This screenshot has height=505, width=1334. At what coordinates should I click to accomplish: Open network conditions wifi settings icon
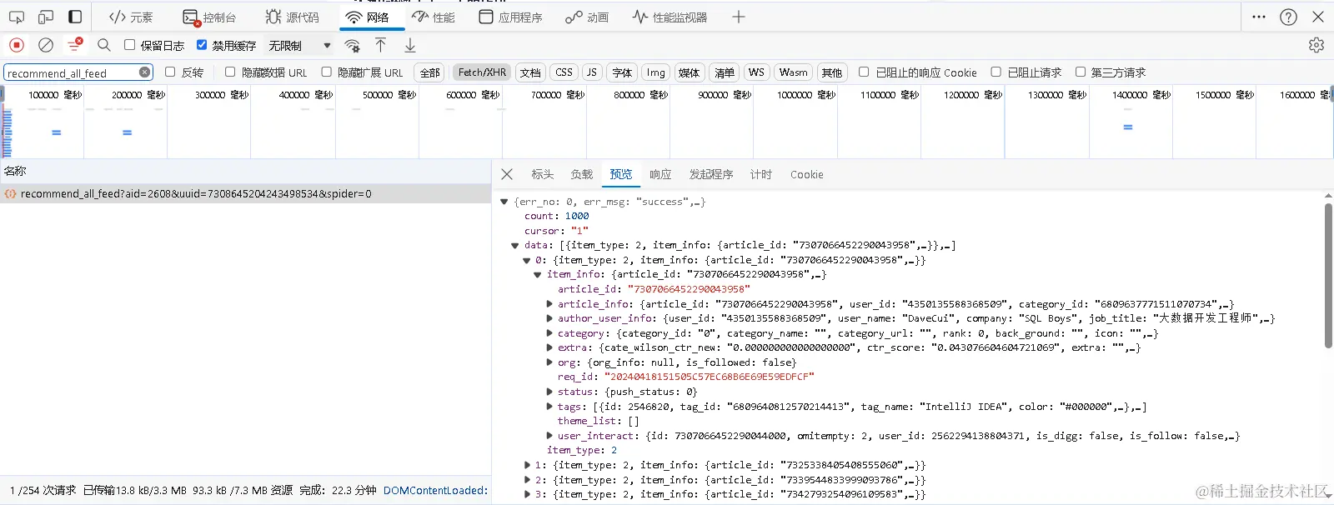click(x=353, y=46)
